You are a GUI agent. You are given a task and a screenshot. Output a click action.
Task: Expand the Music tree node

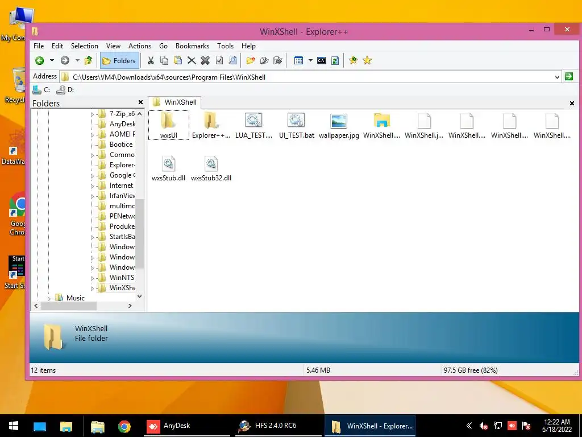pyautogui.click(x=49, y=298)
